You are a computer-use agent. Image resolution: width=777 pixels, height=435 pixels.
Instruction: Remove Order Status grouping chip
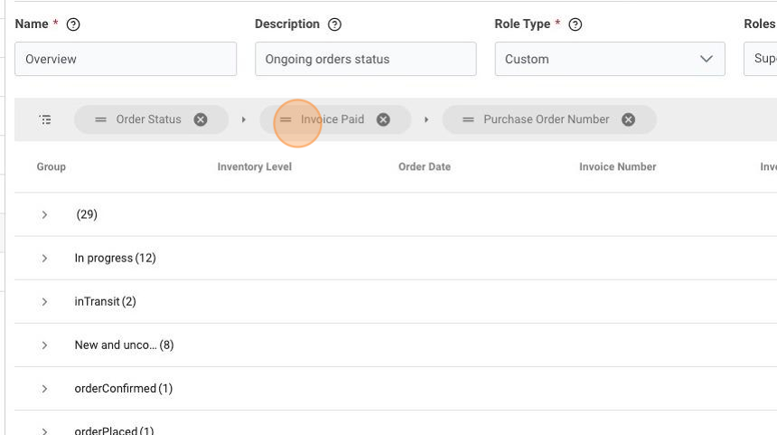[201, 119]
